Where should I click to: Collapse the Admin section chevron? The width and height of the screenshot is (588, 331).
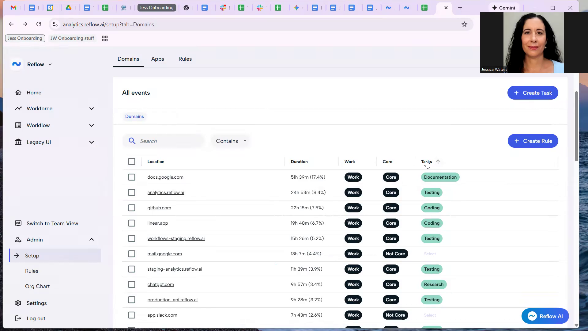click(x=92, y=240)
